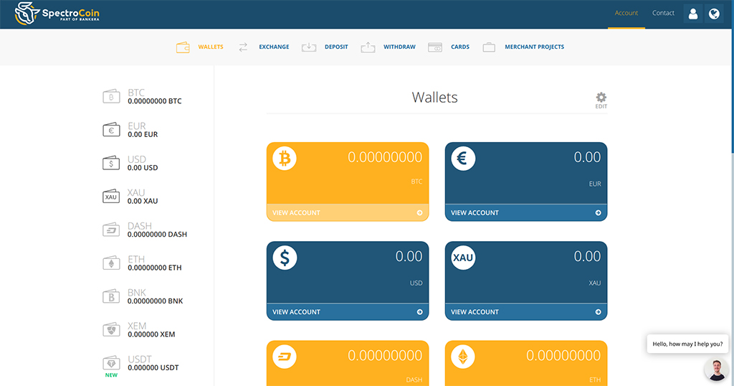Open the user profile icon
734x386 pixels.
coord(693,14)
